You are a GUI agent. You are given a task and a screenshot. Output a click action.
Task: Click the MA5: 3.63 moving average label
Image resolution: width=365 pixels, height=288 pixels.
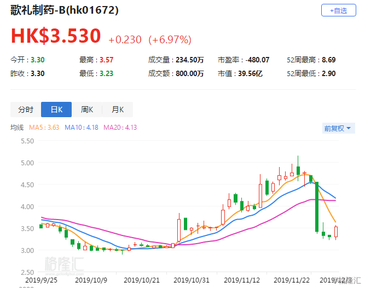coord(44,128)
